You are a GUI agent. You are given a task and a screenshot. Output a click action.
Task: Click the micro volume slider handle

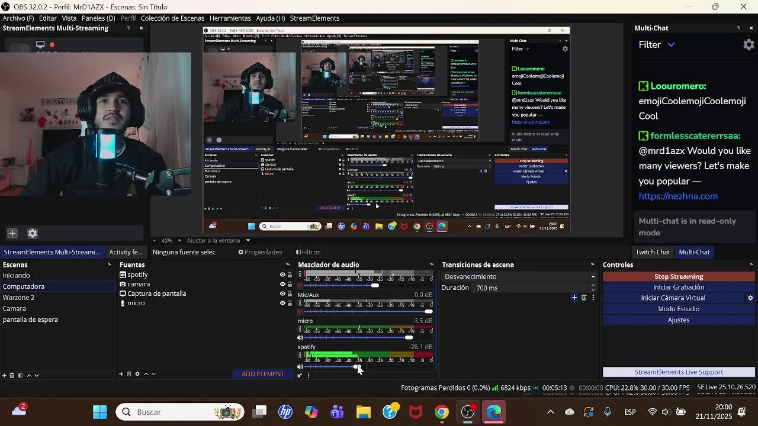[409, 338]
